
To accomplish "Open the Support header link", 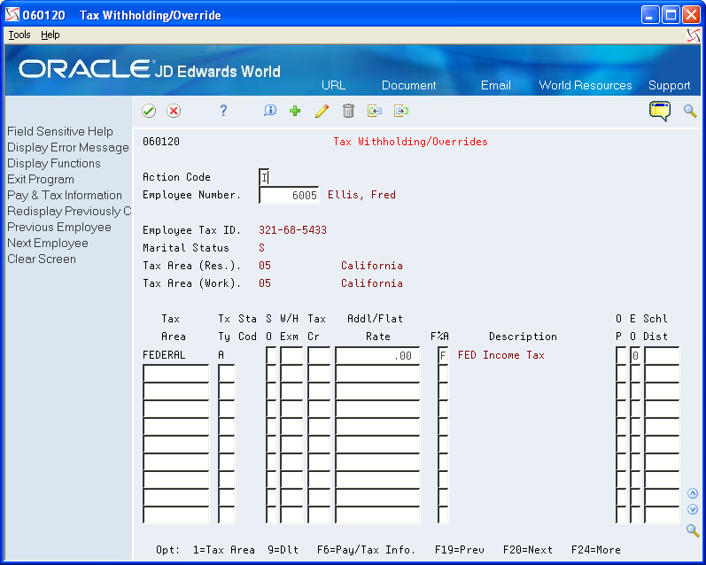I will pyautogui.click(x=669, y=85).
